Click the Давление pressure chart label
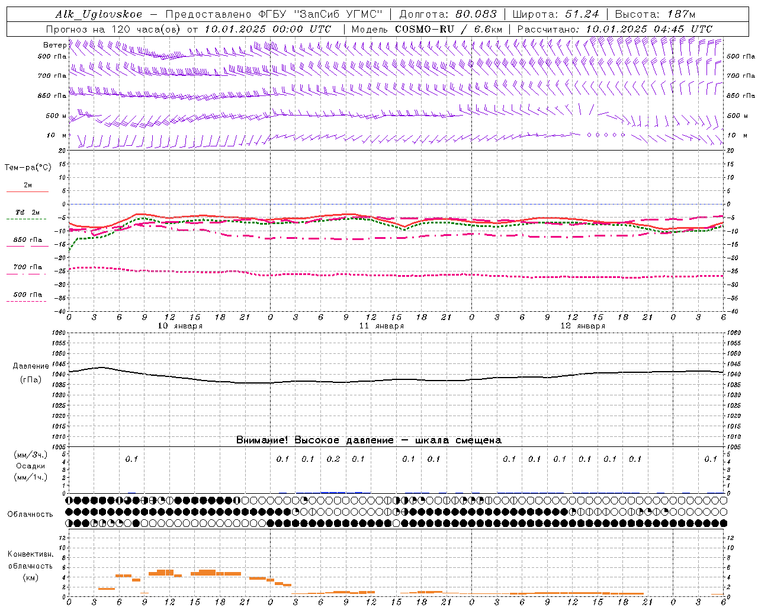Screen dimensions: 758x607 [x=30, y=366]
